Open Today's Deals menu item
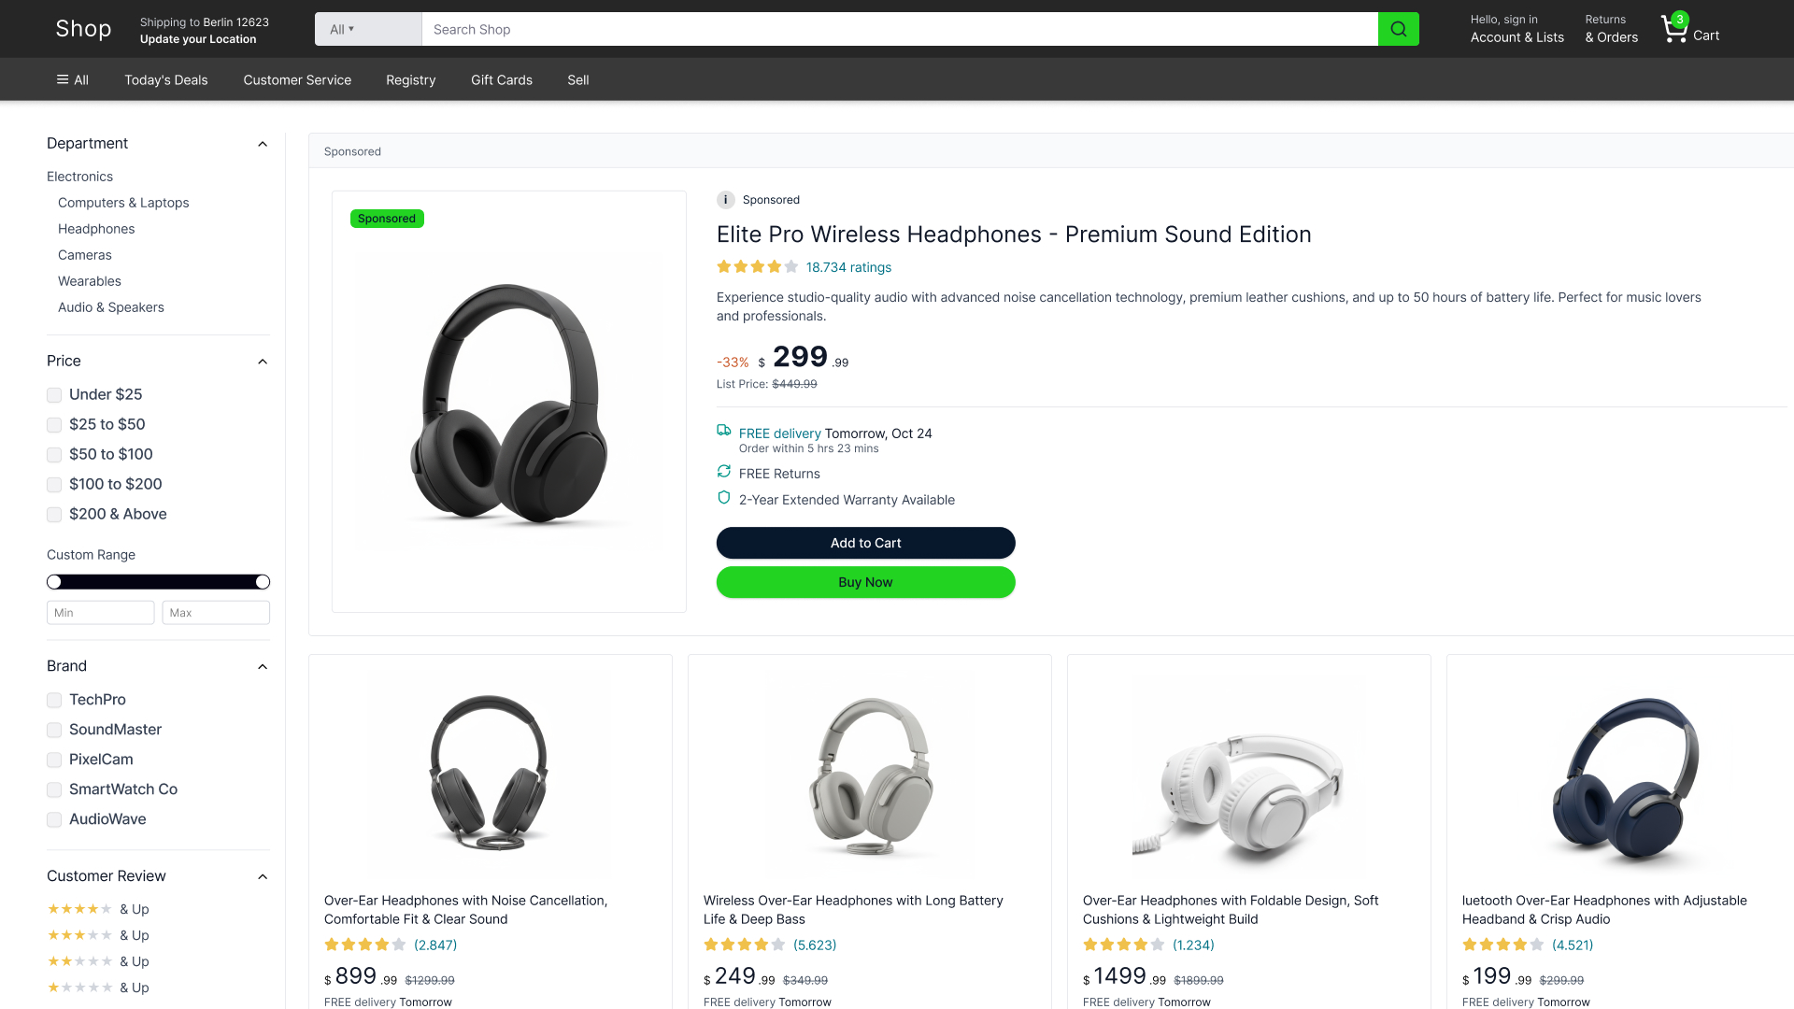 (166, 79)
